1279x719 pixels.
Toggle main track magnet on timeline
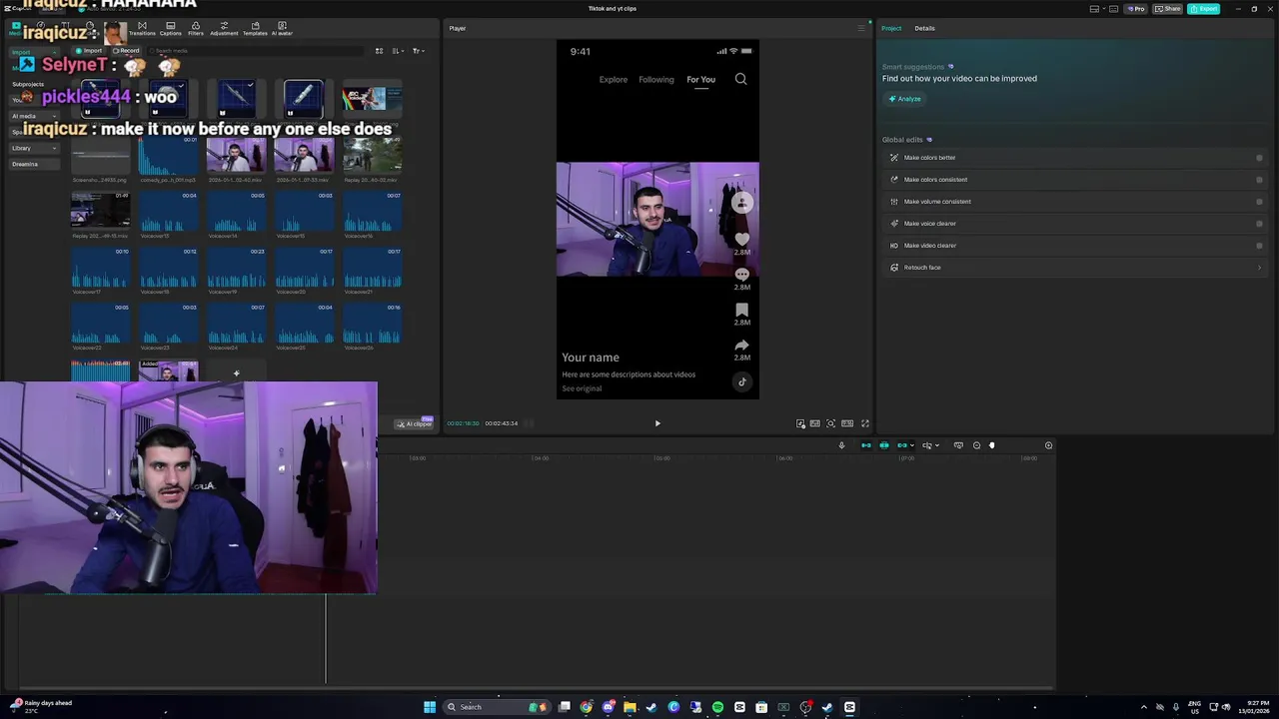tap(866, 445)
